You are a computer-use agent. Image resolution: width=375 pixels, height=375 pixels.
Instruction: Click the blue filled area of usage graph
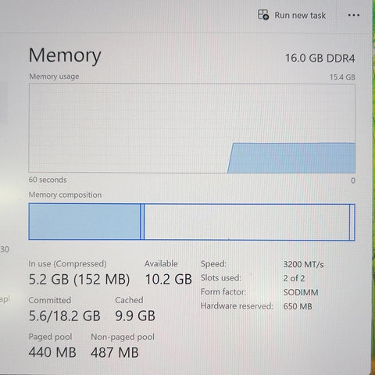pyautogui.click(x=291, y=158)
